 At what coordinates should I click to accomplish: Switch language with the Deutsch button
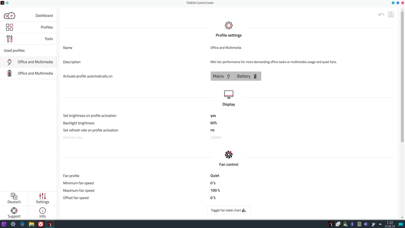(x=14, y=199)
